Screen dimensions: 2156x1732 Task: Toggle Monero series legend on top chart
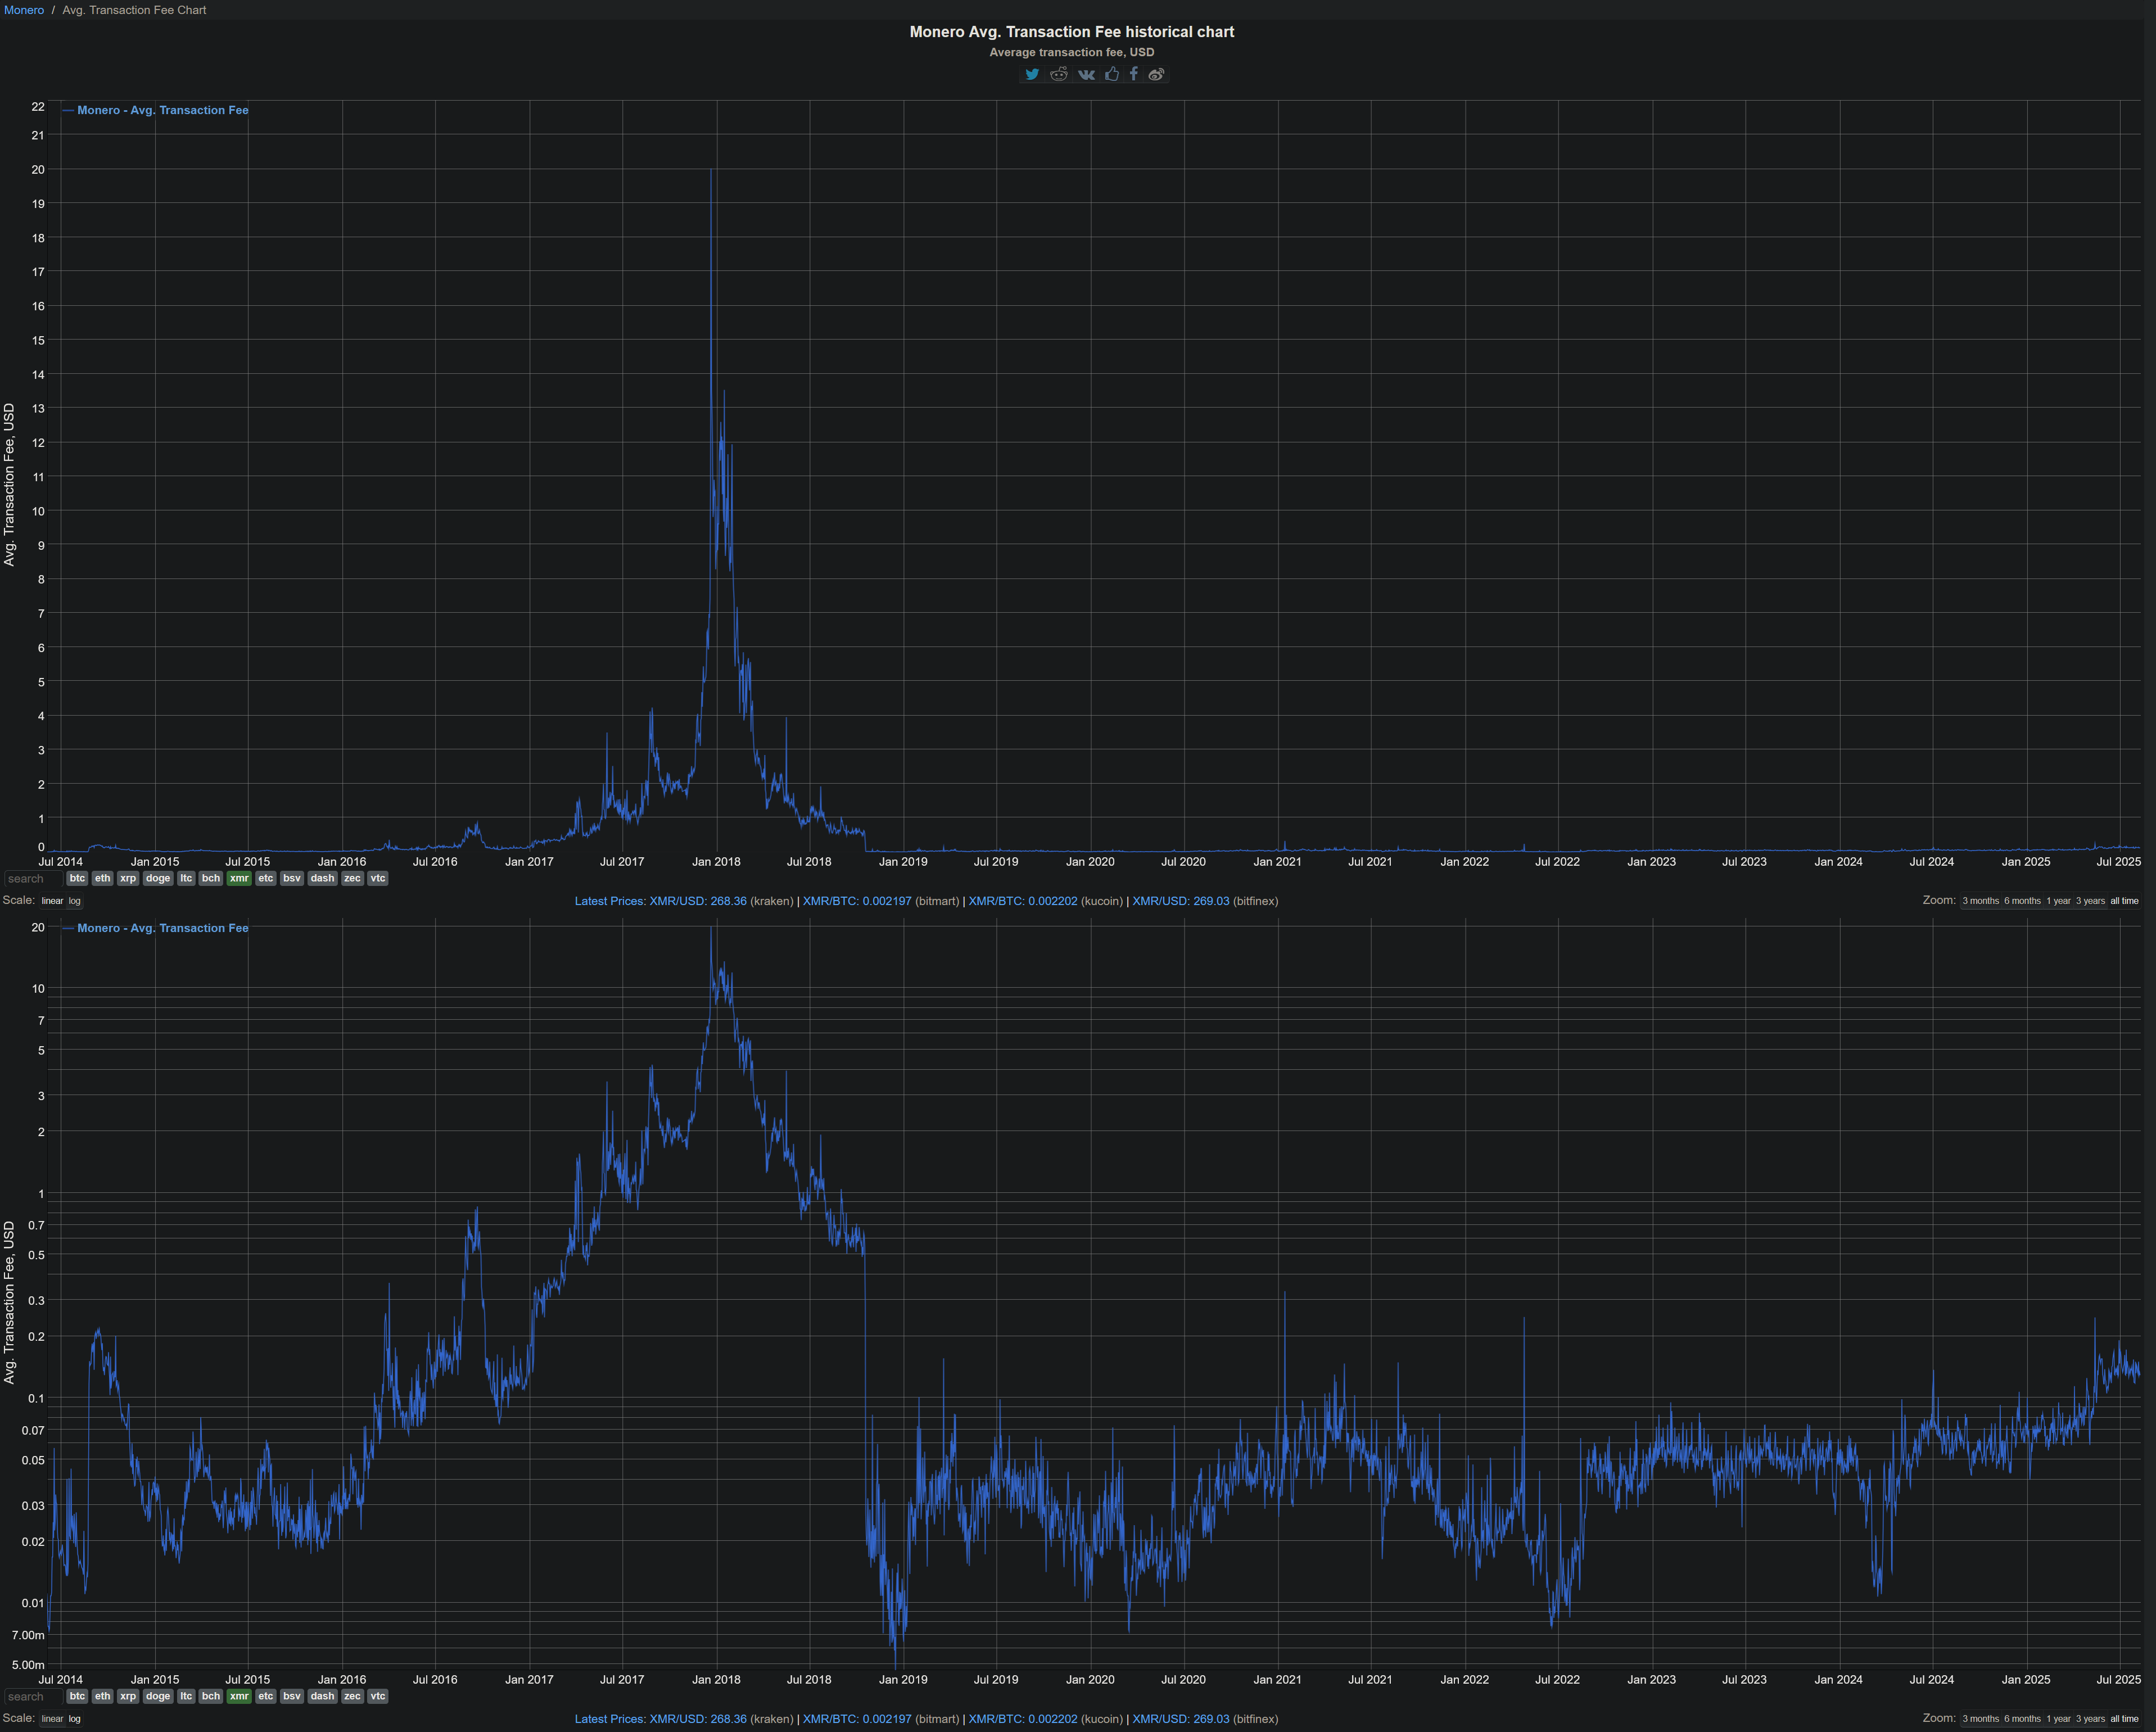(162, 110)
